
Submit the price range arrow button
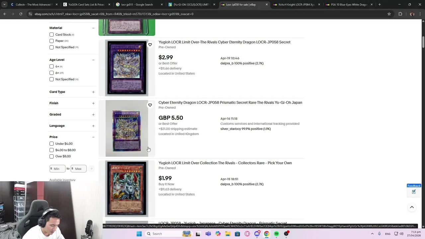(x=91, y=169)
